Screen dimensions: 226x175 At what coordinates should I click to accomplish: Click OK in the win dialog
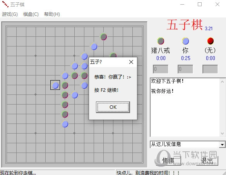113,107
